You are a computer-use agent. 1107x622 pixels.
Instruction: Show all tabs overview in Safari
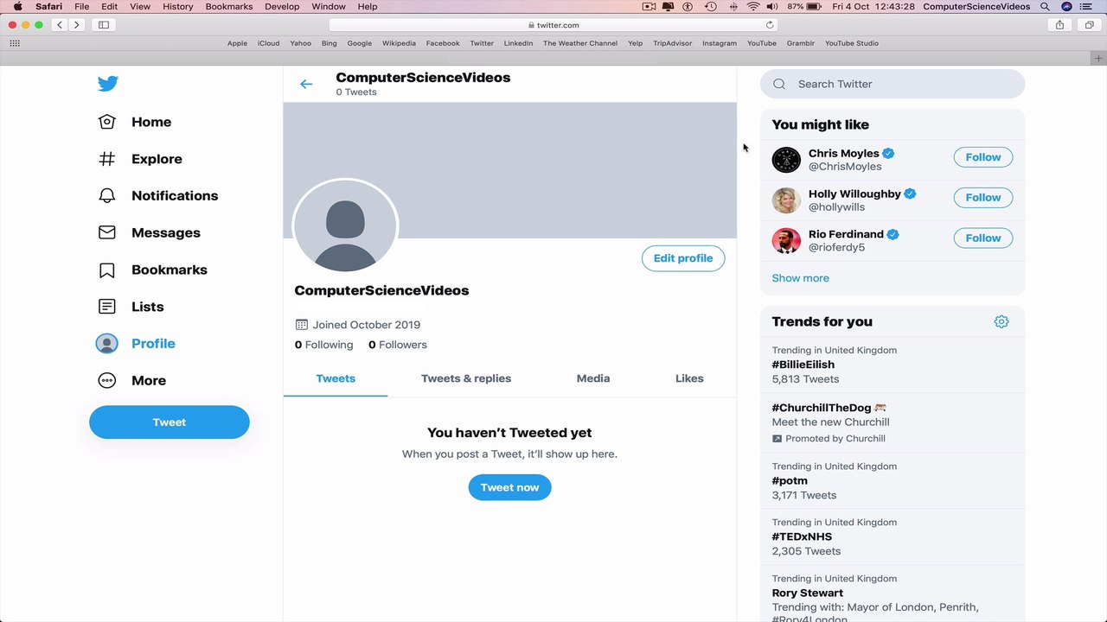point(1089,25)
